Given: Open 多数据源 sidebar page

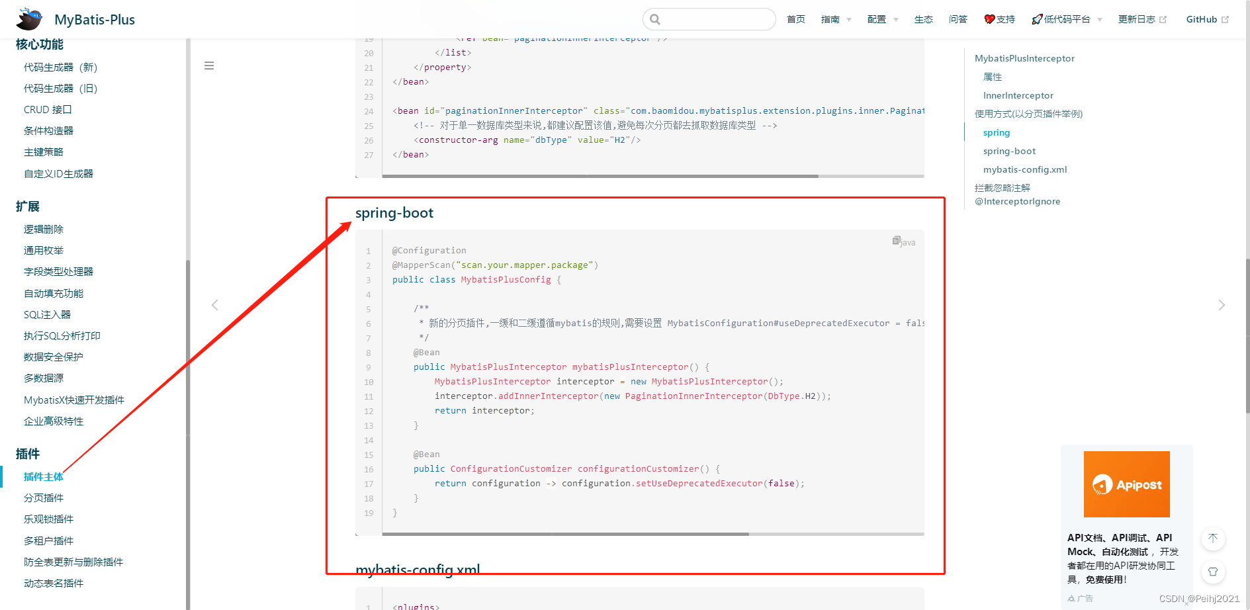Looking at the screenshot, I should pos(44,378).
